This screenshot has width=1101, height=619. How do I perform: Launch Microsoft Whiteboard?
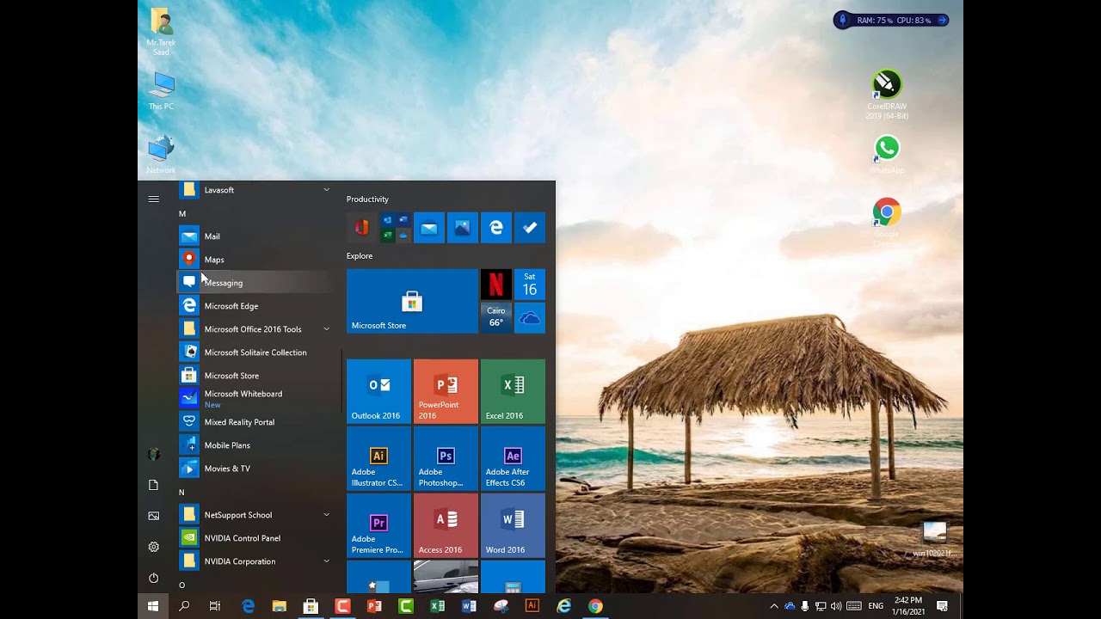click(254, 399)
